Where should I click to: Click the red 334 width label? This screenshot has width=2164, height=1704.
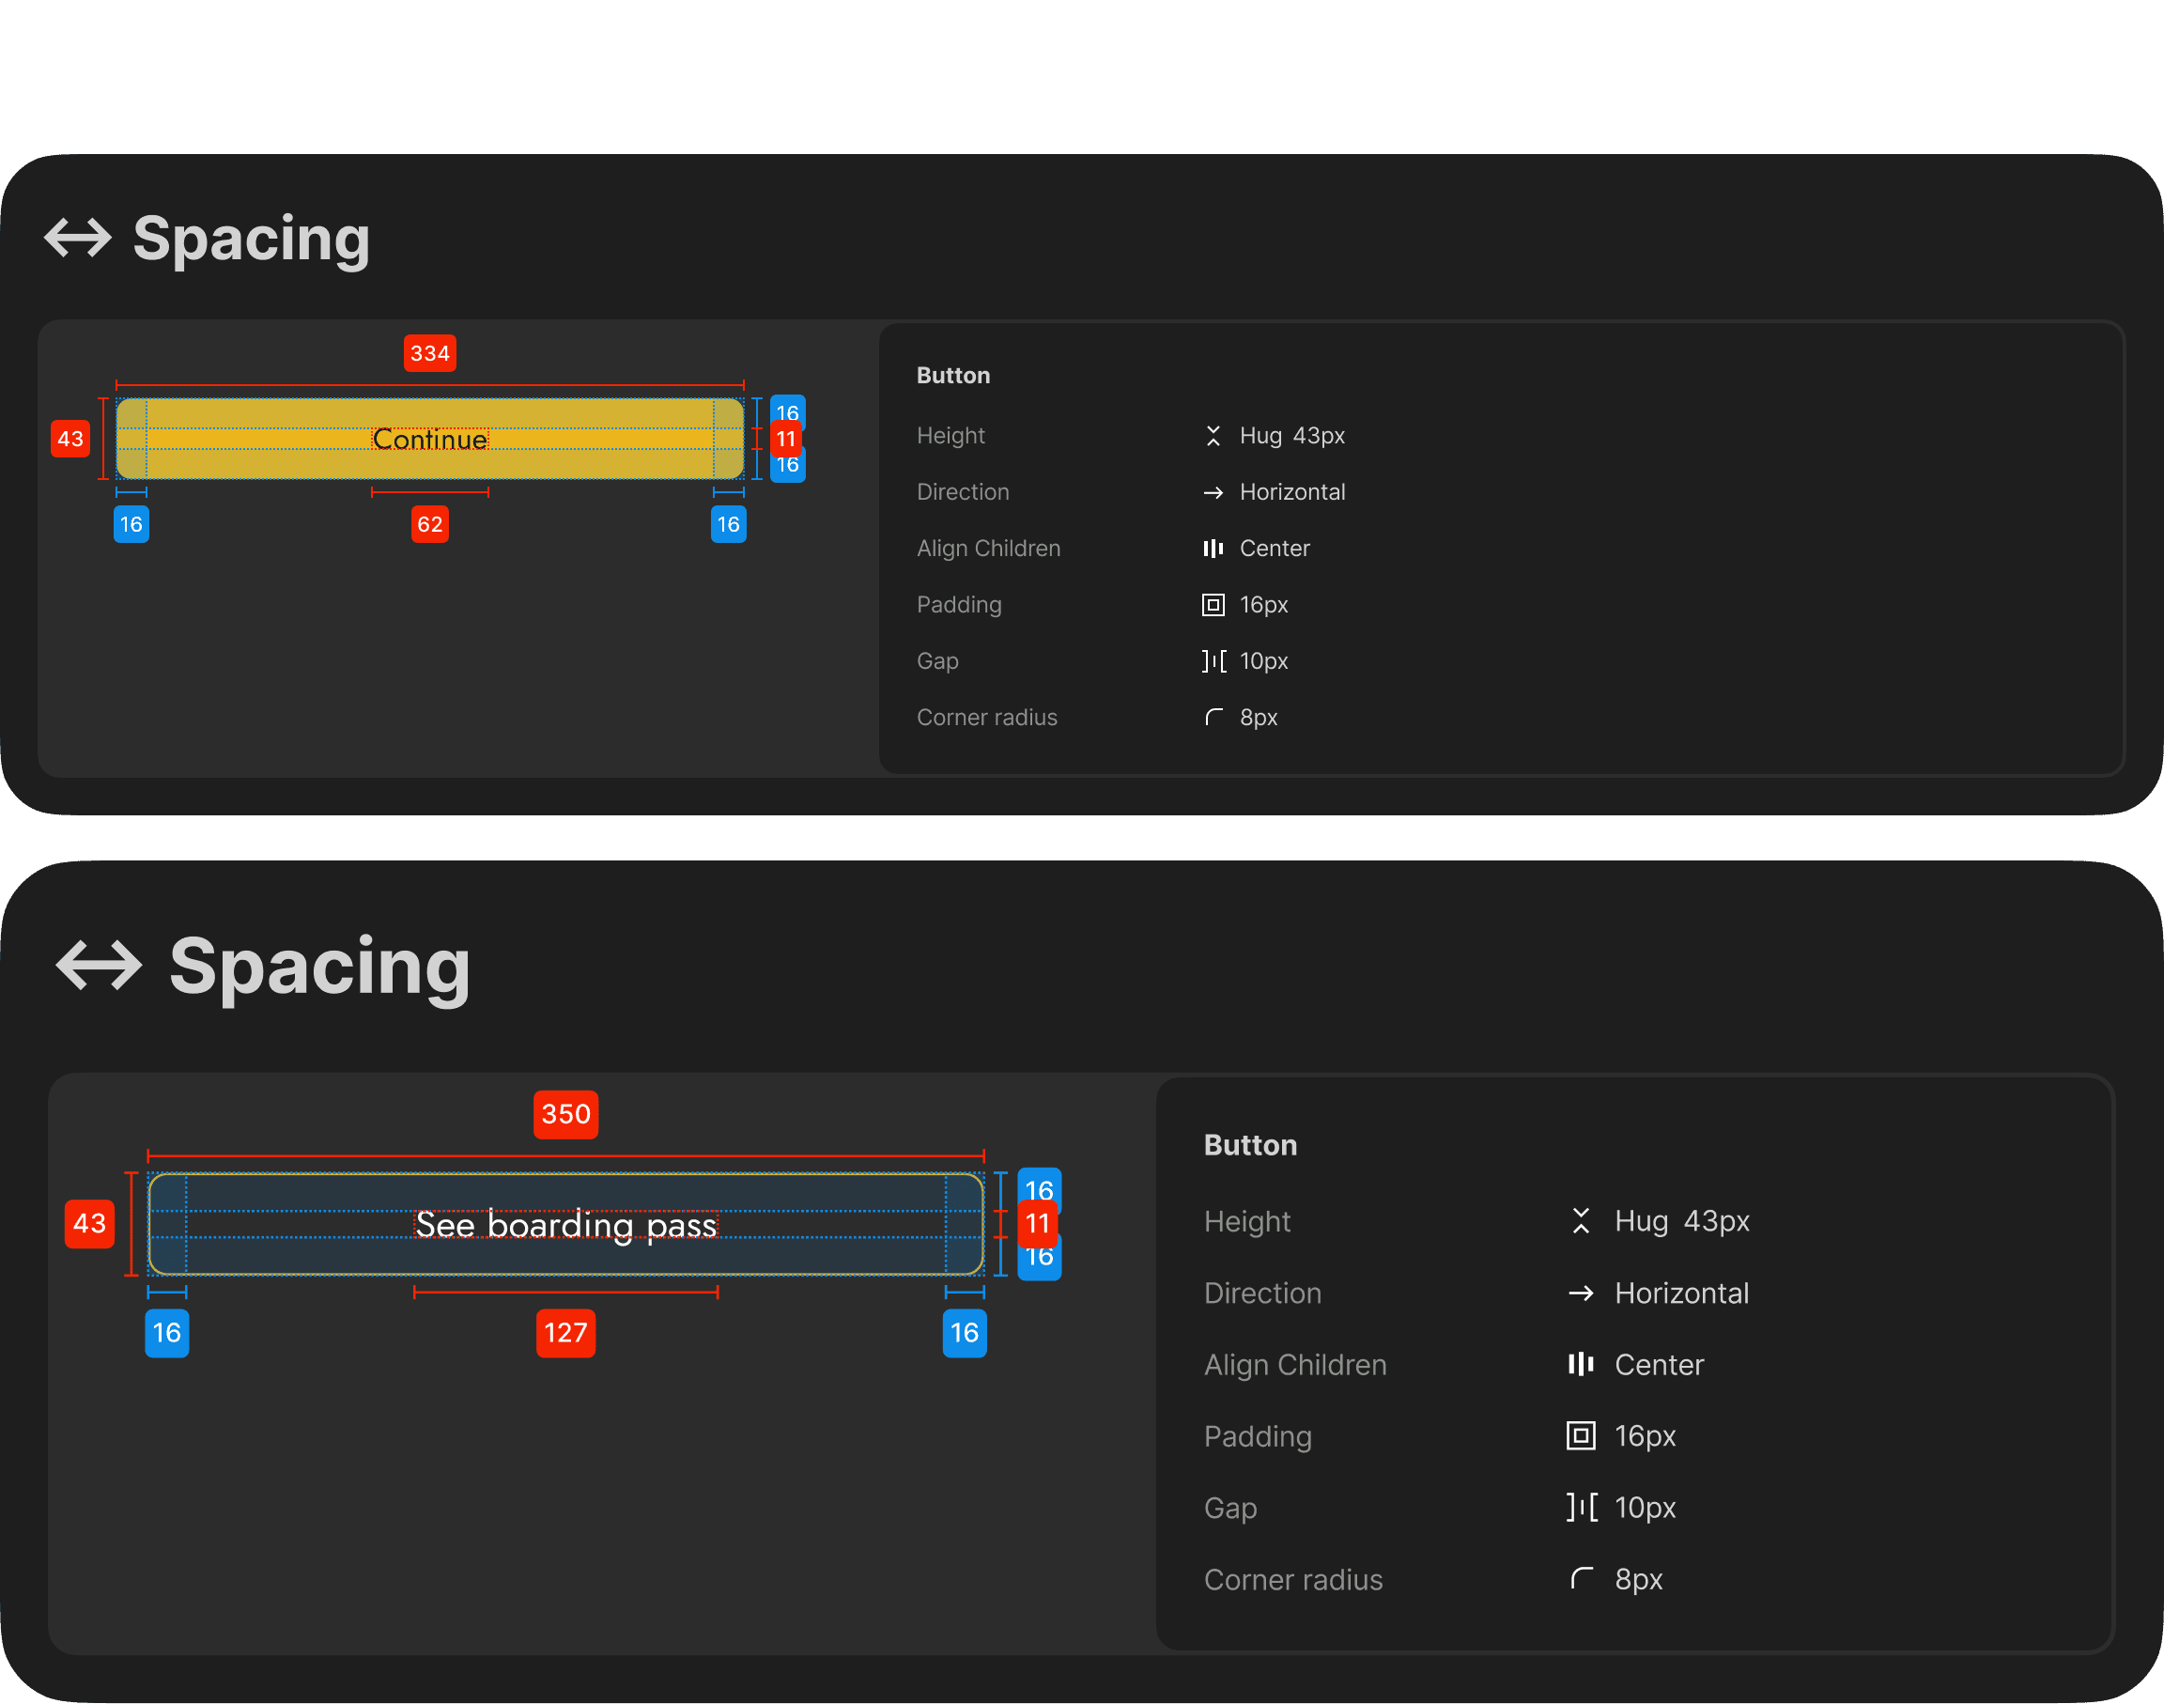coord(430,353)
